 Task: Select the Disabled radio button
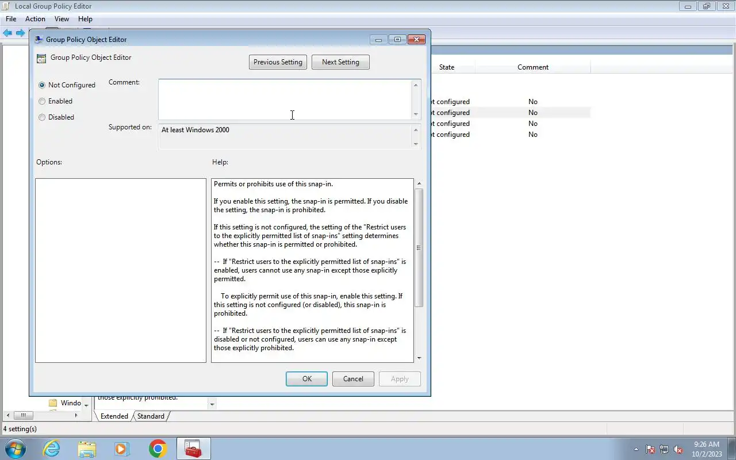[x=42, y=117]
